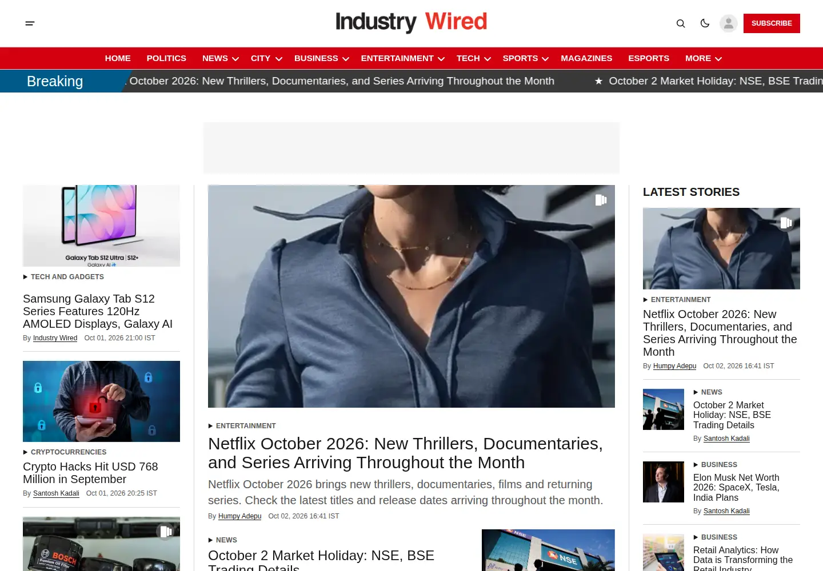Click the October 2 Market Holiday ticker item

click(716, 81)
